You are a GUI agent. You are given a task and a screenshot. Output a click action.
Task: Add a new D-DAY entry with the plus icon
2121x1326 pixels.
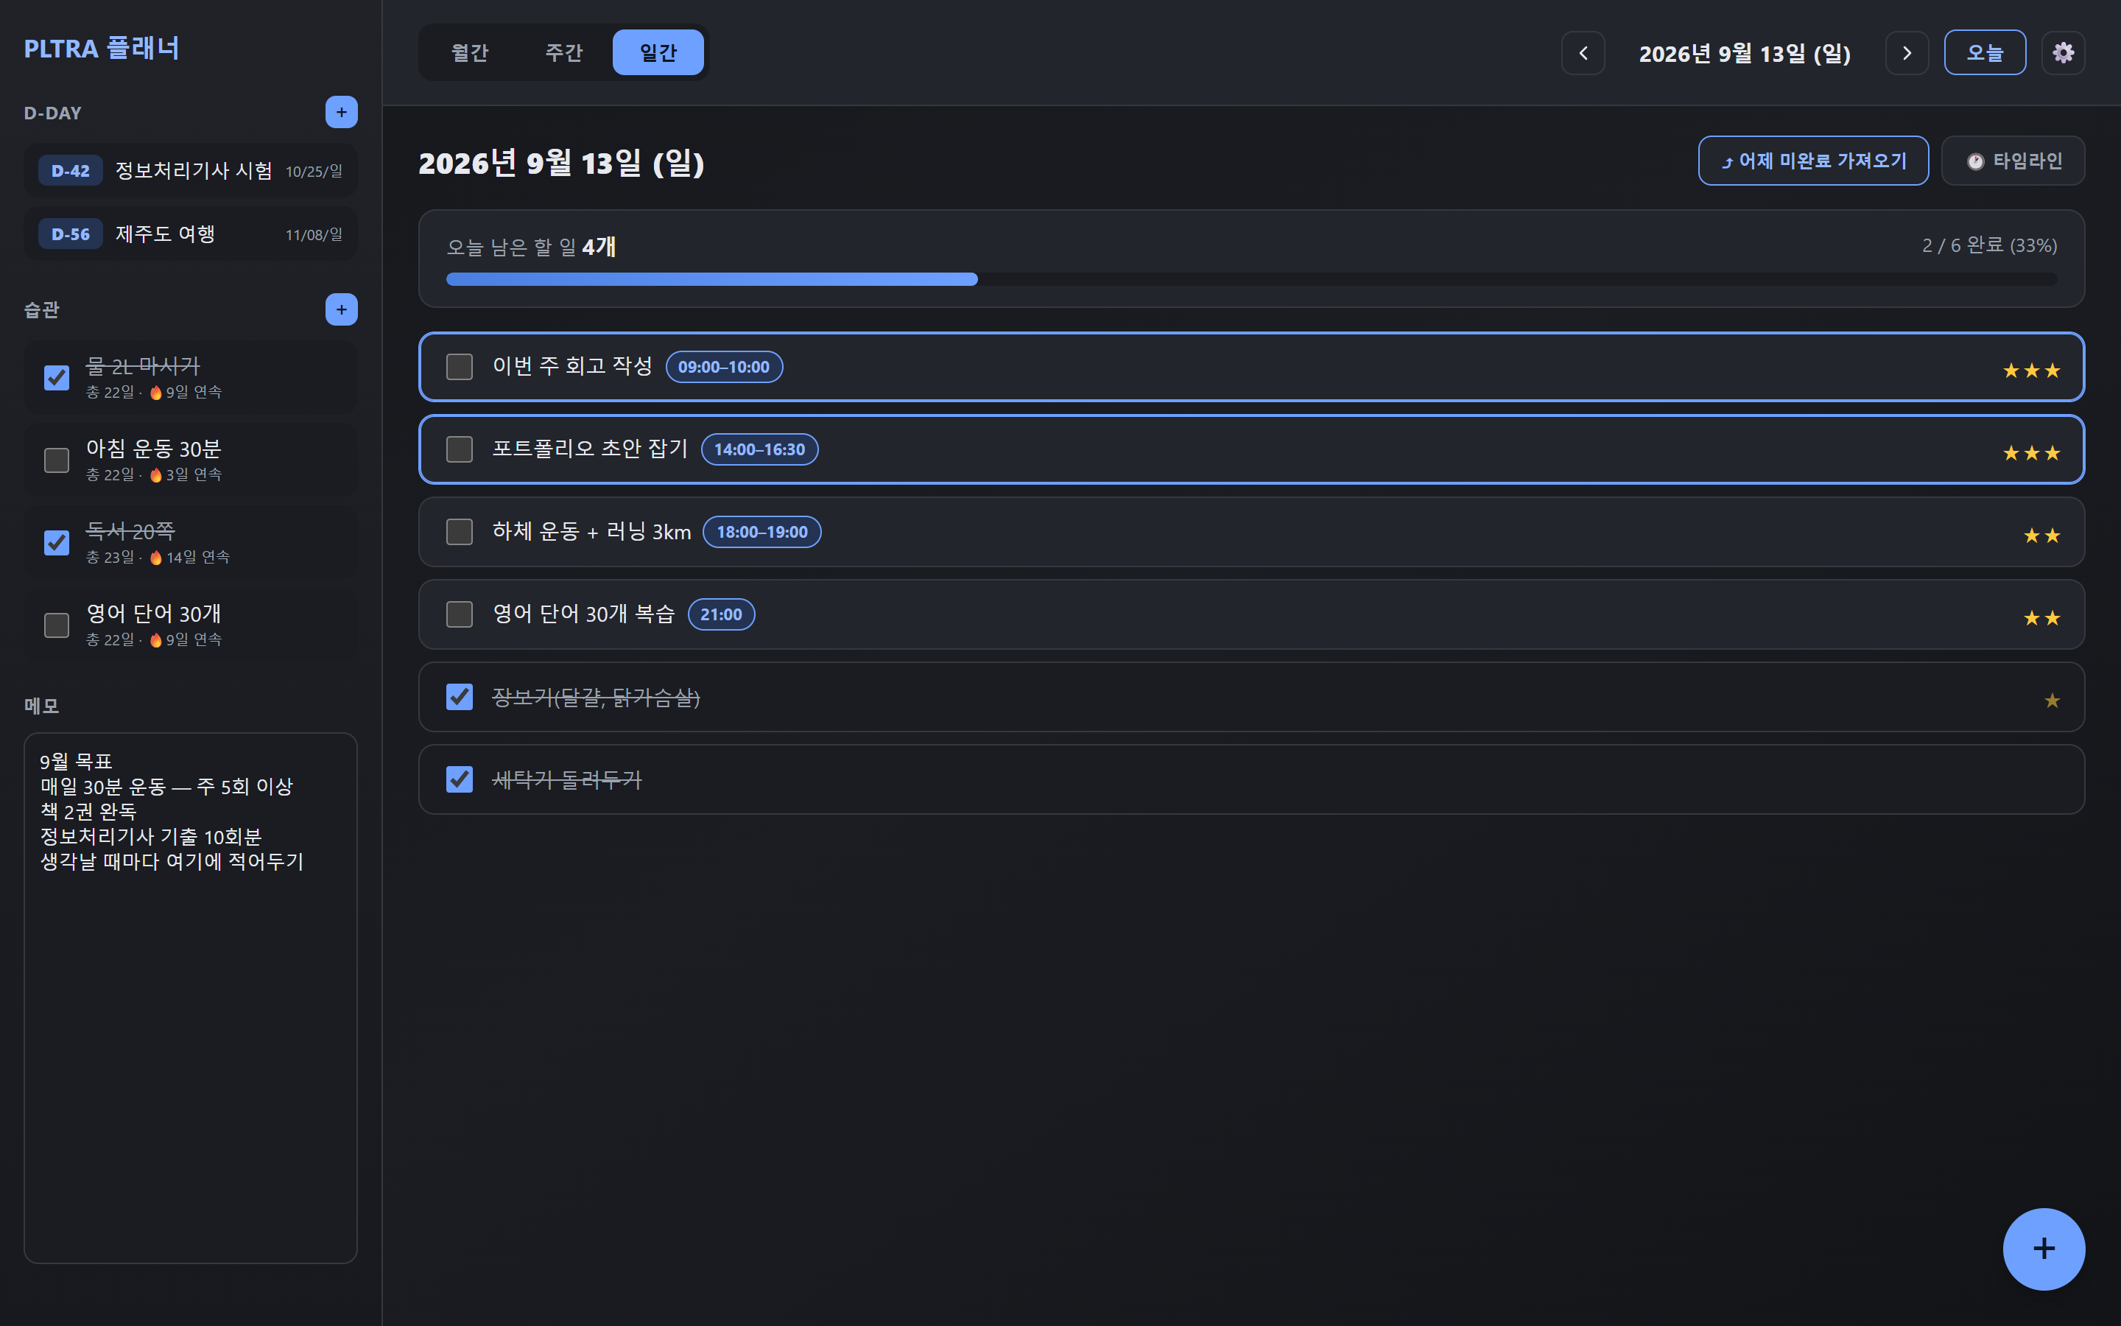341,112
